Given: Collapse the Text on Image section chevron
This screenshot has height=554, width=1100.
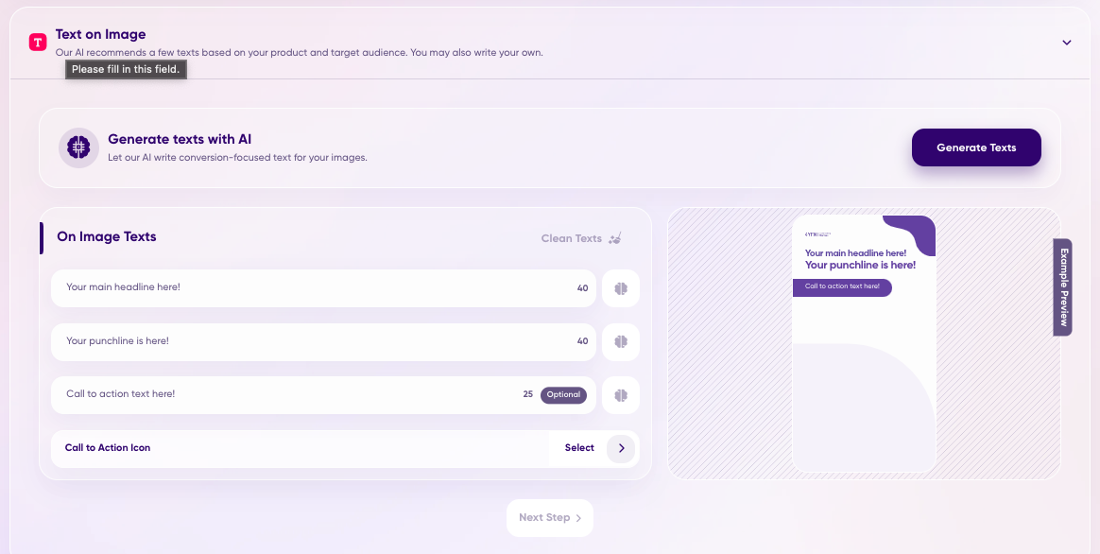Looking at the screenshot, I should click(x=1067, y=43).
